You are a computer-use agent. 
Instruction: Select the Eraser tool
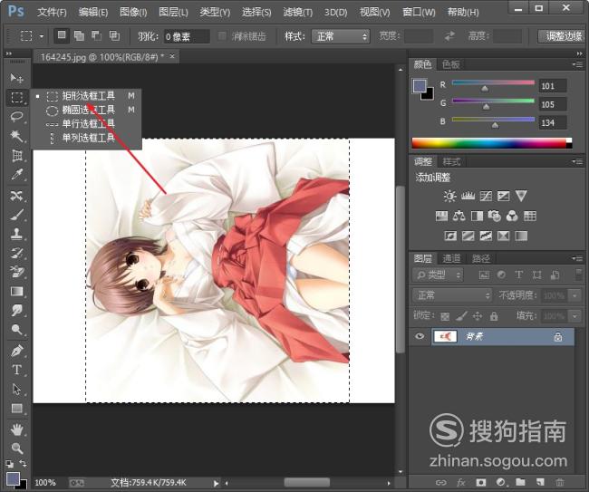(x=16, y=272)
